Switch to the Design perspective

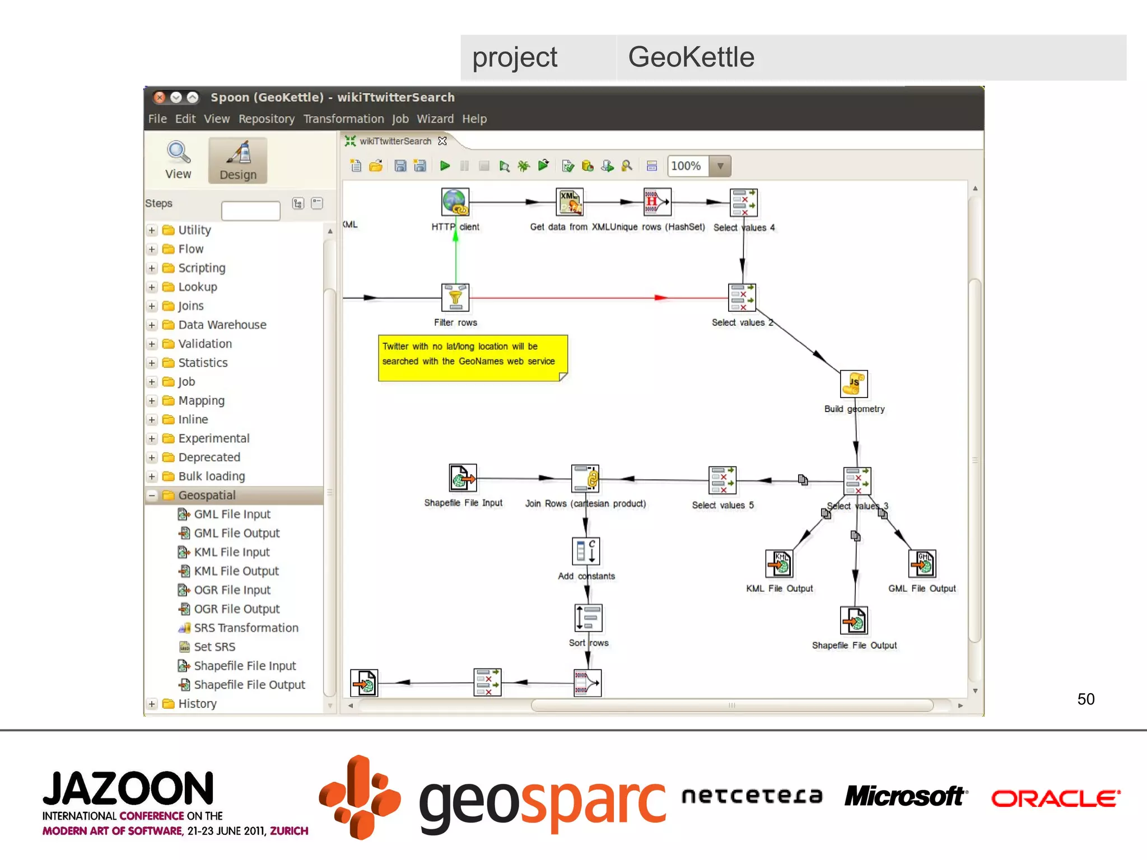[237, 161]
